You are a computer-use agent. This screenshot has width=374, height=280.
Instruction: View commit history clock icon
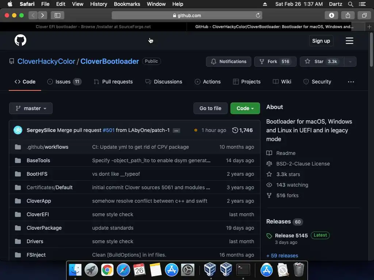235,130
